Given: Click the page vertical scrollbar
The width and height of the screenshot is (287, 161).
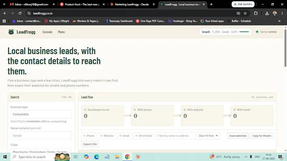Looking at the screenshot, I should [x=285, y=48].
